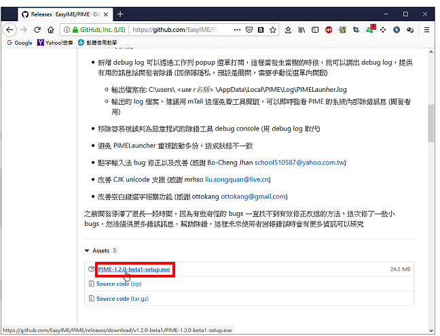Click the multicolor extension icon in toolbar

tap(342, 30)
